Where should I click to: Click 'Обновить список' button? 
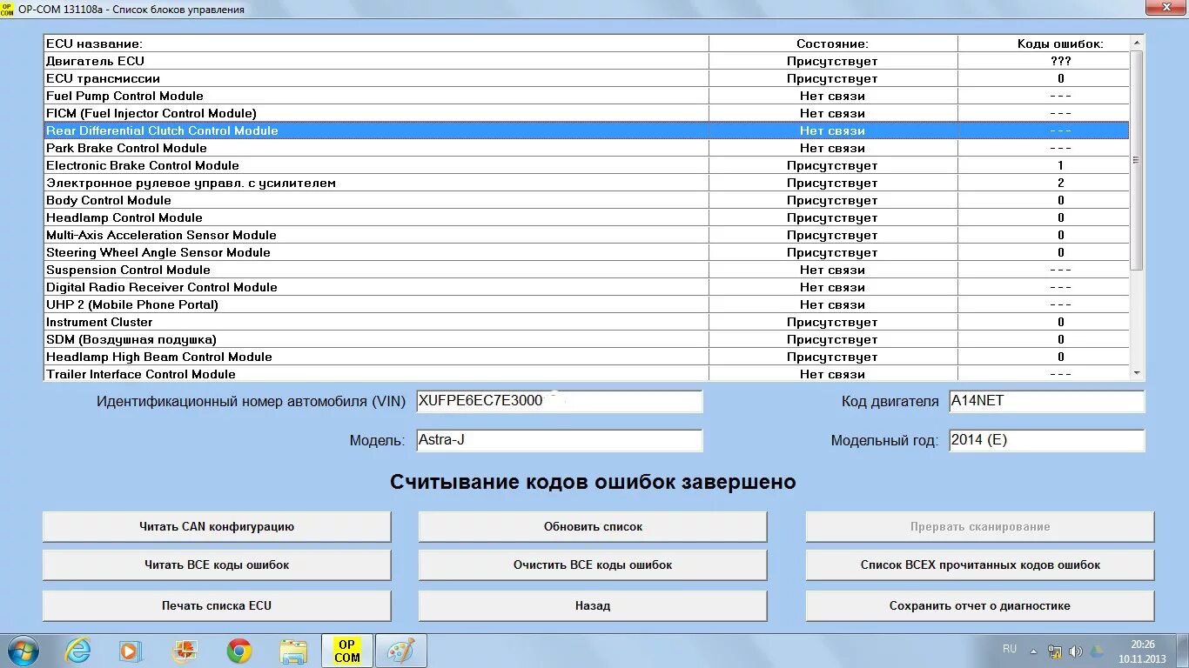click(593, 527)
